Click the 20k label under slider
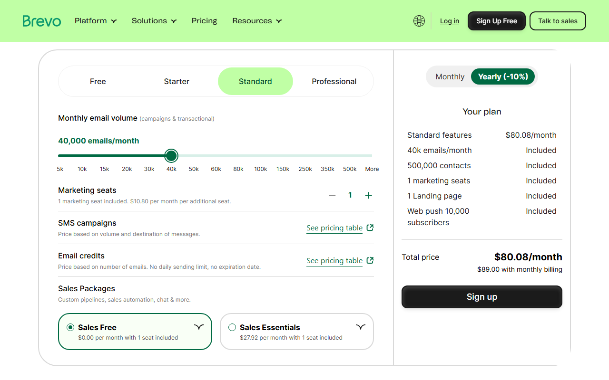 (127, 169)
